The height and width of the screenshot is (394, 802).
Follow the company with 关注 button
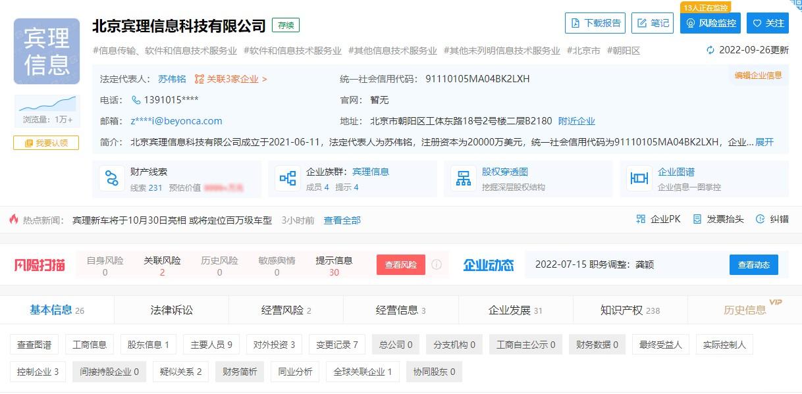pos(768,23)
